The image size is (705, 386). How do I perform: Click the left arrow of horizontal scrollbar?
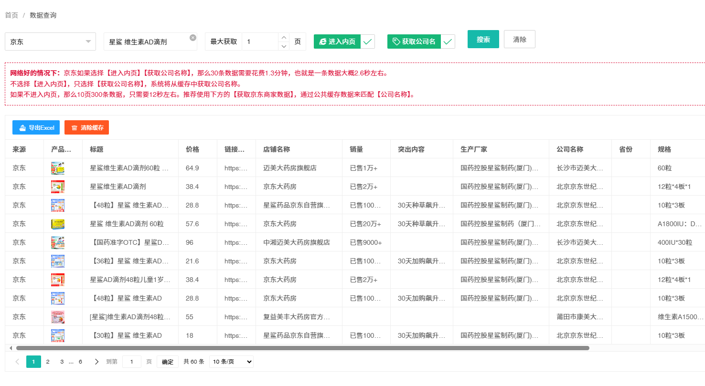pyautogui.click(x=11, y=348)
